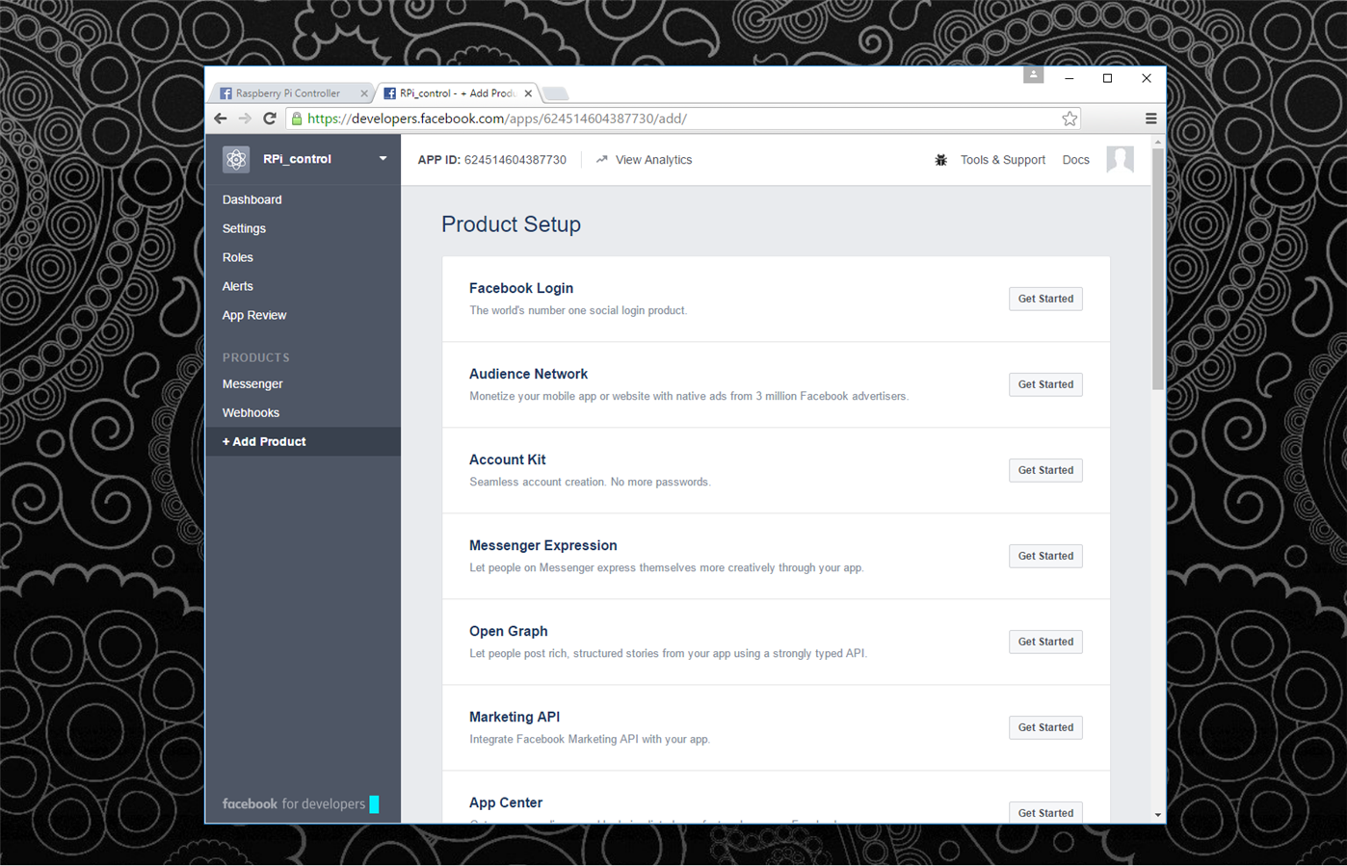Go back using the browser back arrow
Screen dimensions: 1347x866
click(221, 118)
